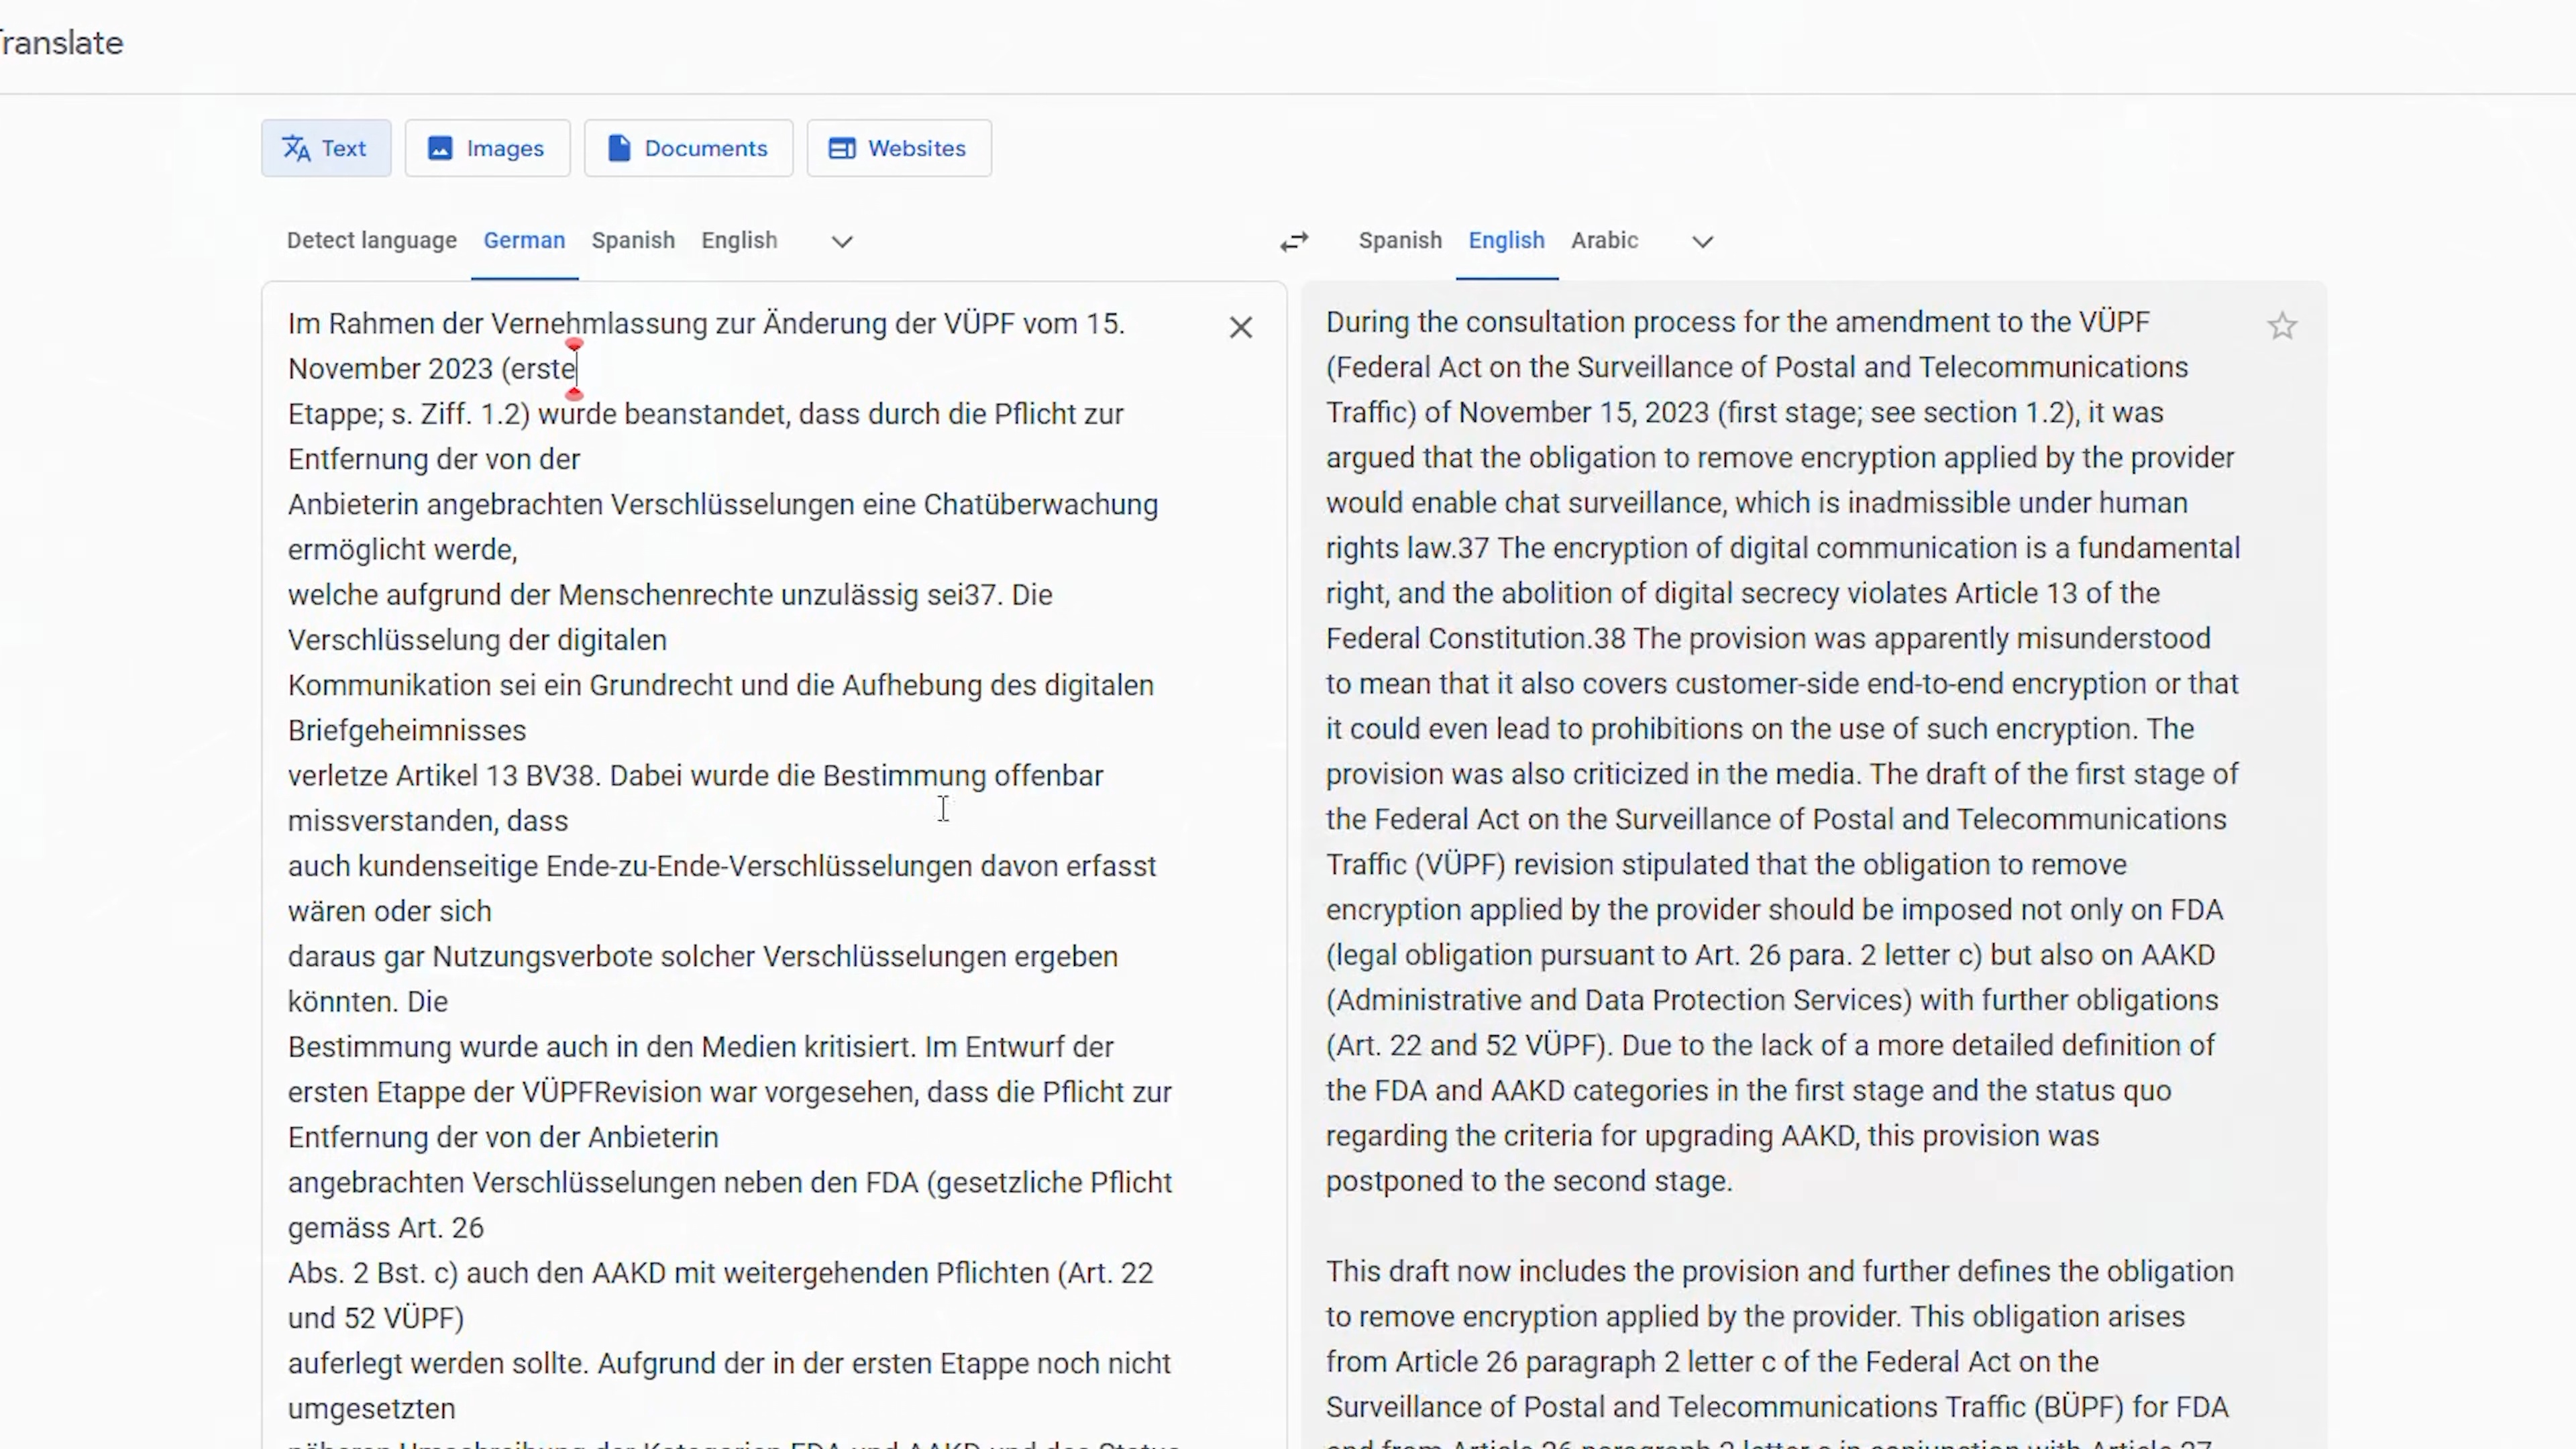Expand source language list chevron
Screen dimensions: 2576x1449
[x=842, y=241]
